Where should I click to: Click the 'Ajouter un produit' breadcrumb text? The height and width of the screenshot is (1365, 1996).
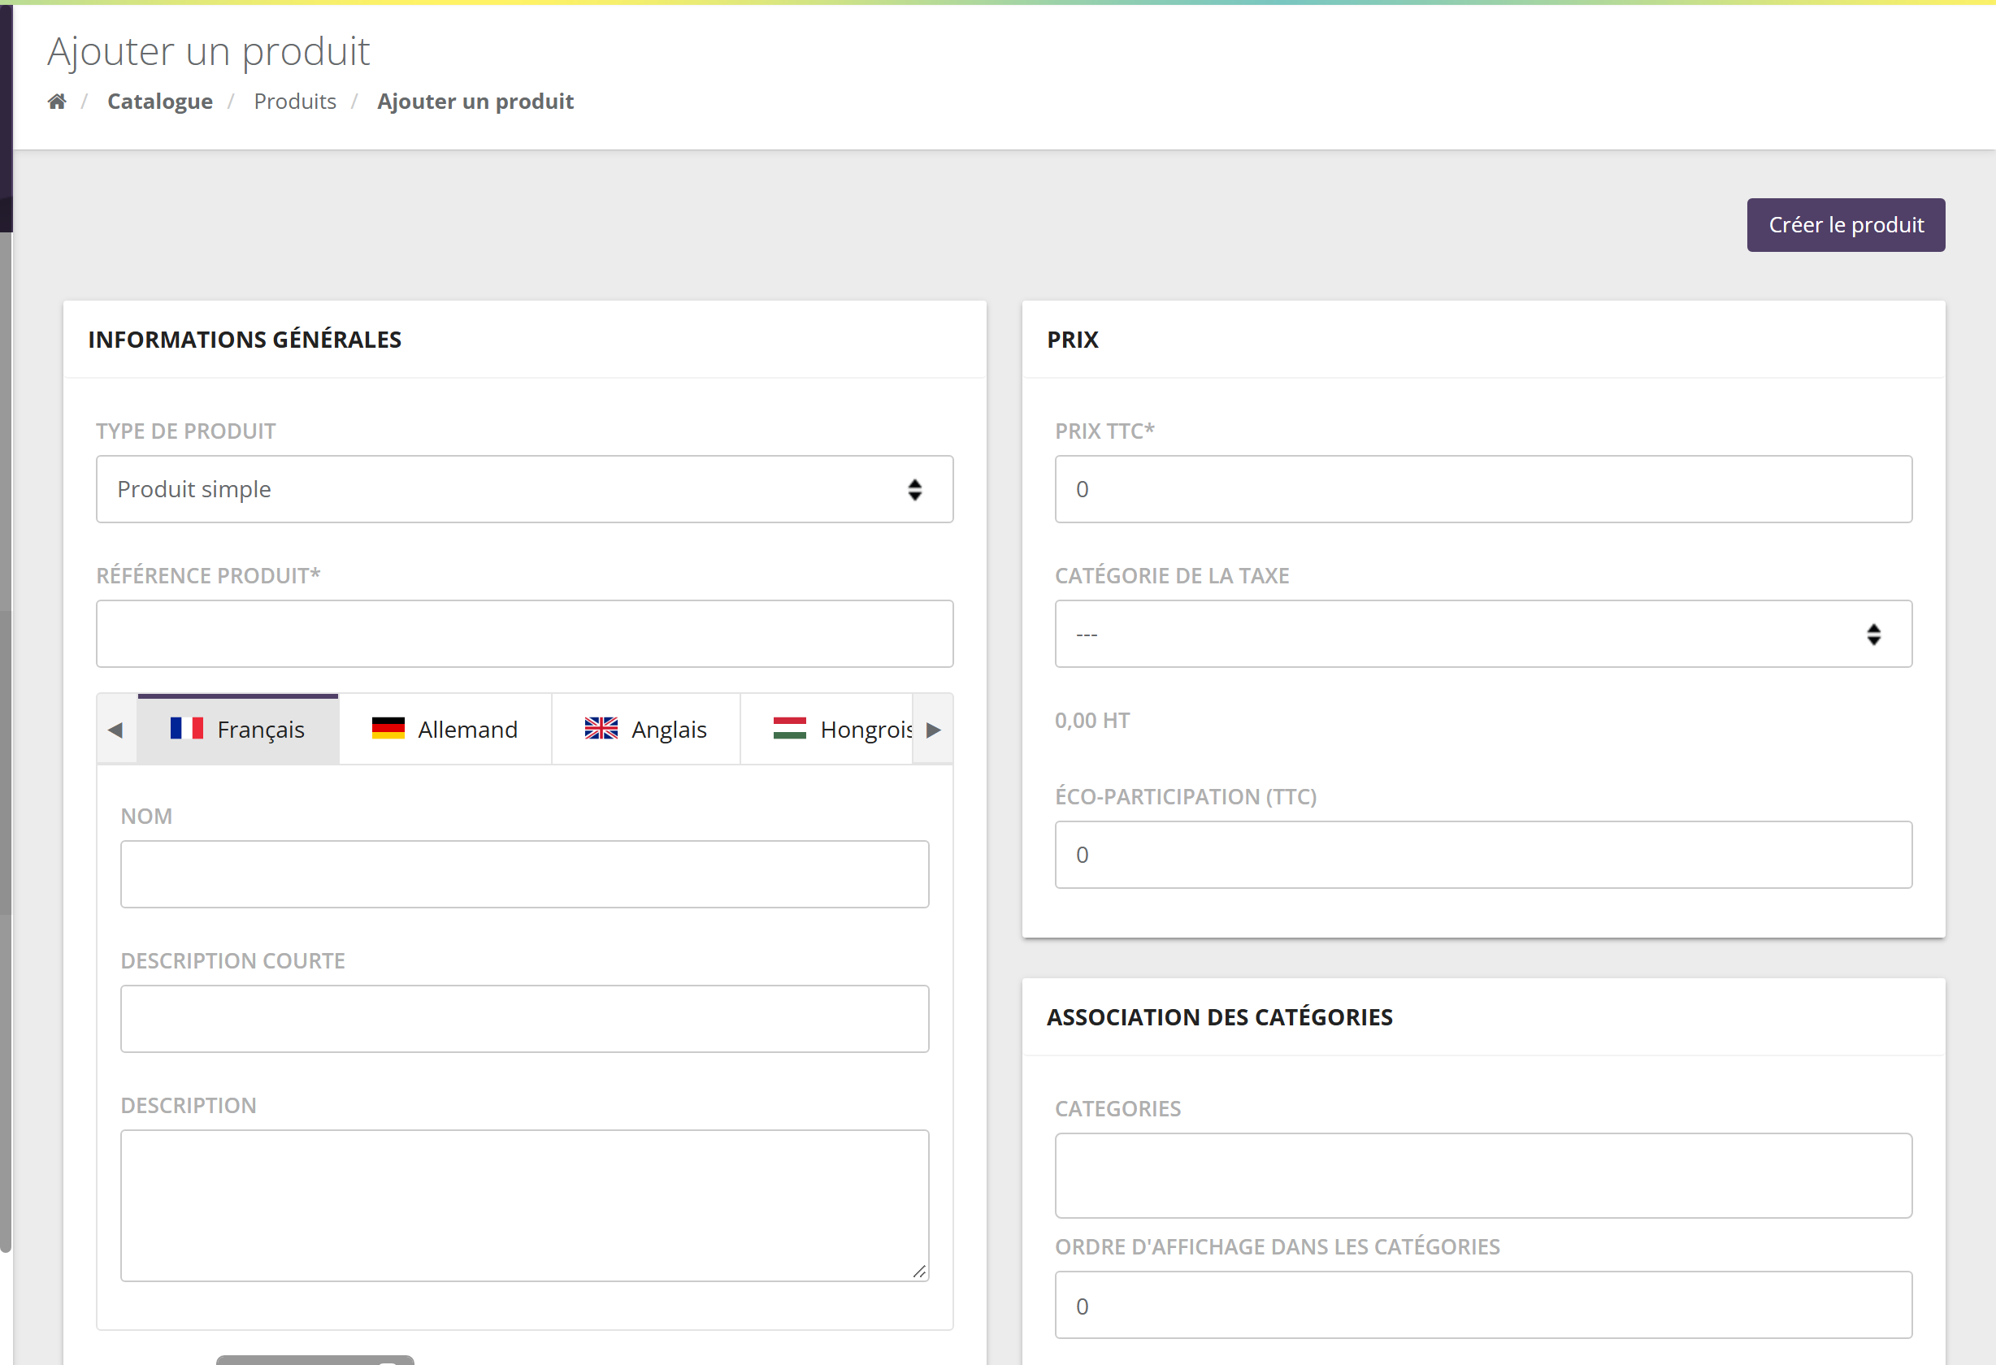point(475,102)
